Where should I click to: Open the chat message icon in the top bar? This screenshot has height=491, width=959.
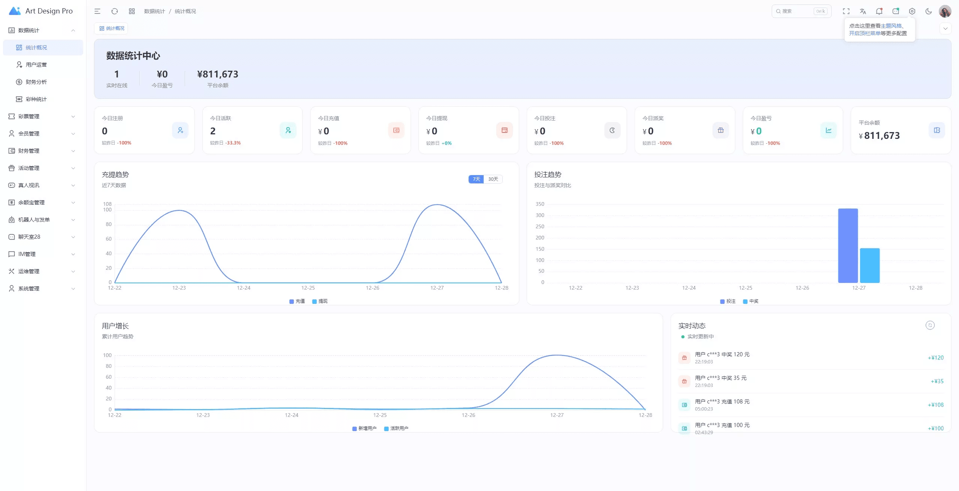pyautogui.click(x=895, y=11)
